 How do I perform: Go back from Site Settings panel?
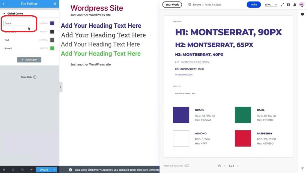(x=4, y=4)
